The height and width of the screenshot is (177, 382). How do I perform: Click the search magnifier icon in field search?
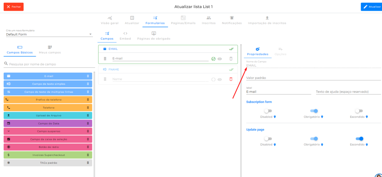[x=6, y=64]
